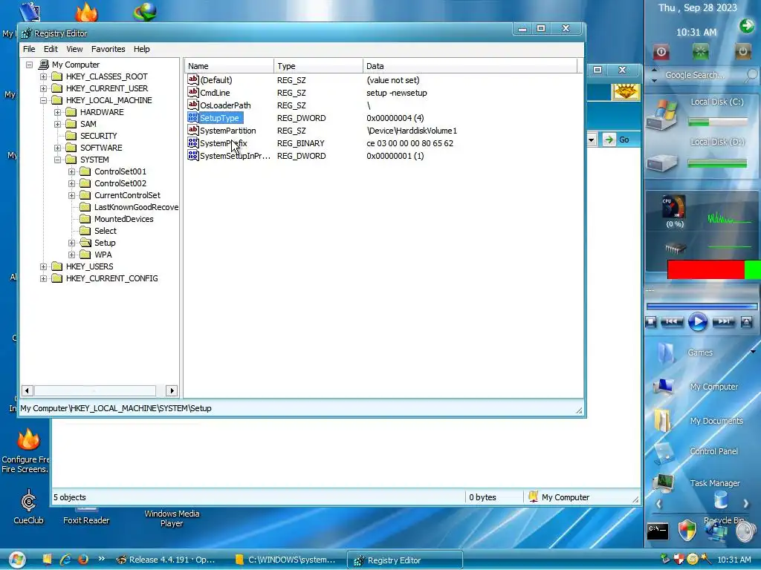This screenshot has height=570, width=761.
Task: Click the Name column header
Action: point(229,66)
